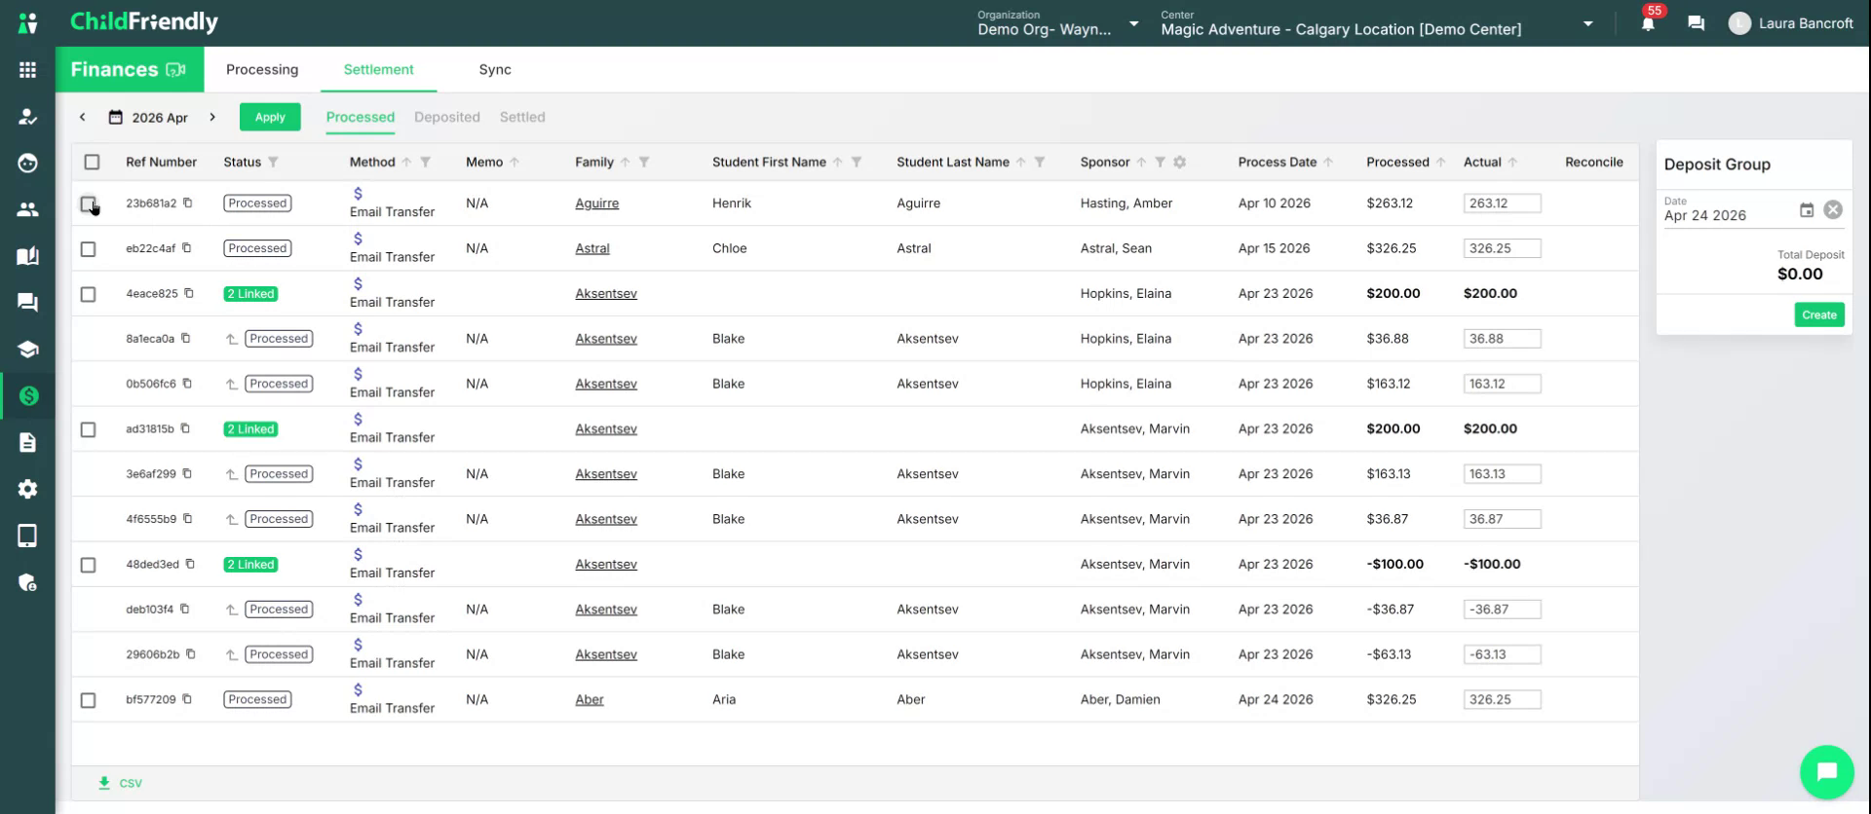Go to the next month

click(212, 117)
